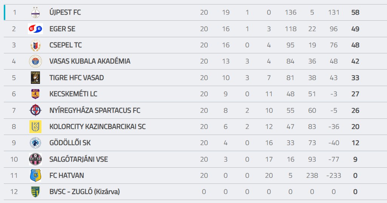Select Újpest FC's 58 points cell
The height and width of the screenshot is (203, 387).
click(x=355, y=12)
